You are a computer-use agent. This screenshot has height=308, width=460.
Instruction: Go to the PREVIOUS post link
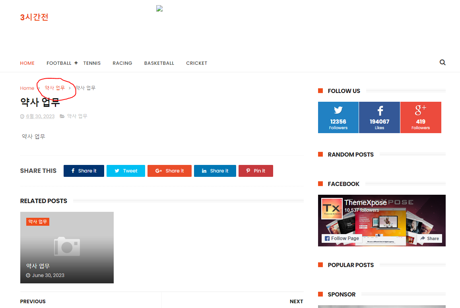[x=33, y=302]
